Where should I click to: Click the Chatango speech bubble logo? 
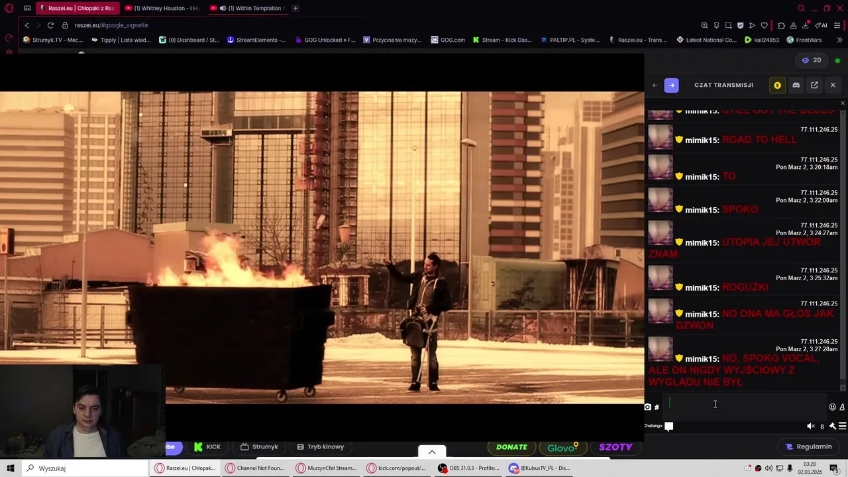669,426
